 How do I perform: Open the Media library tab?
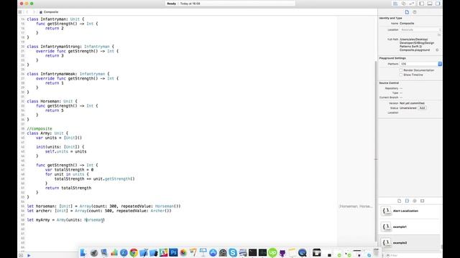[x=422, y=201]
